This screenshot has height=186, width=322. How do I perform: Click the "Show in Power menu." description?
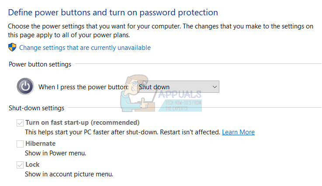55,153
